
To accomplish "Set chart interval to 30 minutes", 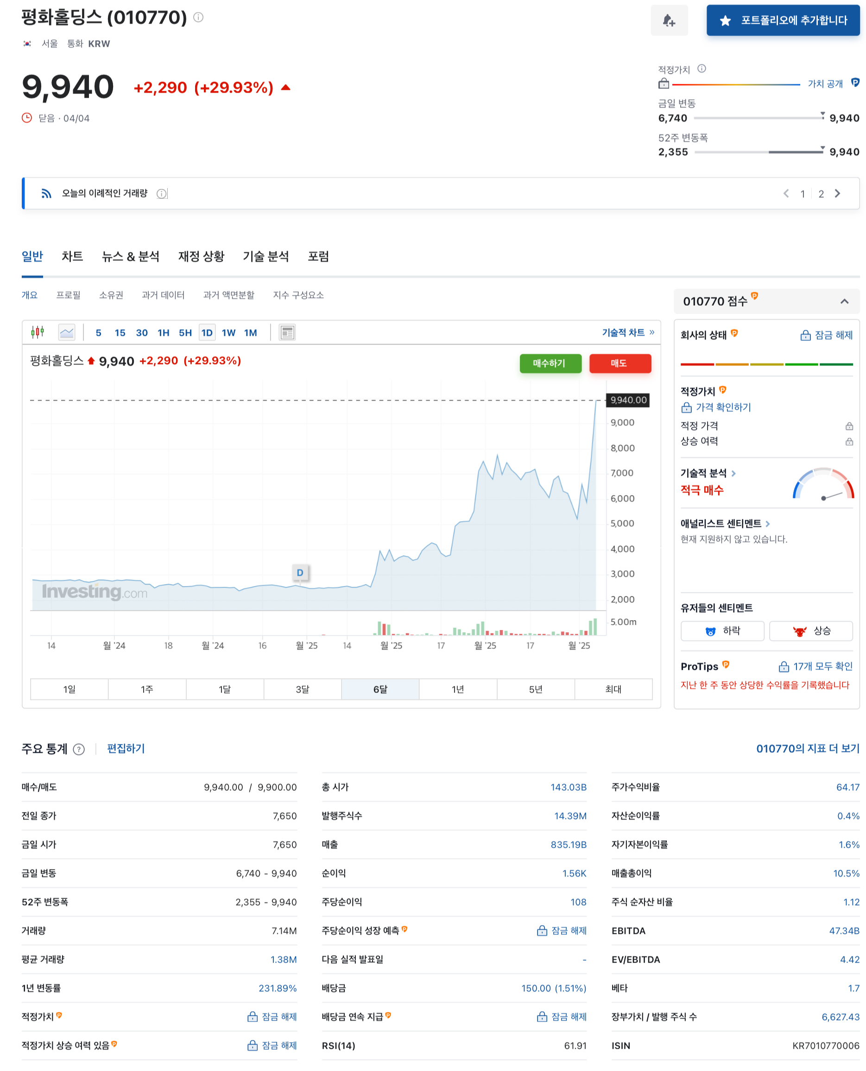I will coord(142,333).
